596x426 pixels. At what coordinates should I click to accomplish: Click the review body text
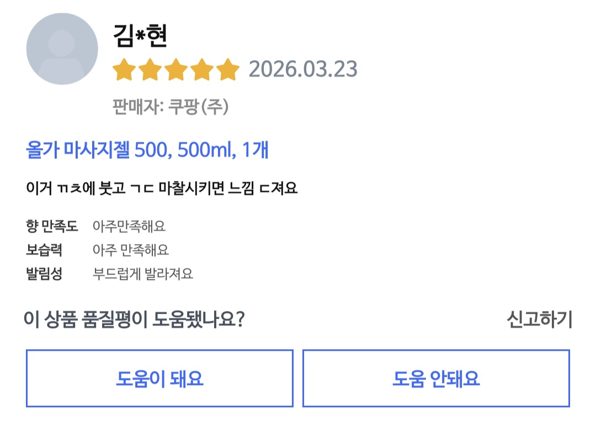pyautogui.click(x=162, y=188)
